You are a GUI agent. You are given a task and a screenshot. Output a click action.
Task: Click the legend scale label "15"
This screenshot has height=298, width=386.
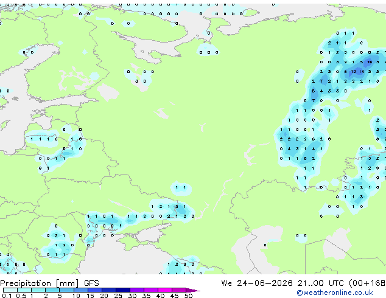point(90,296)
